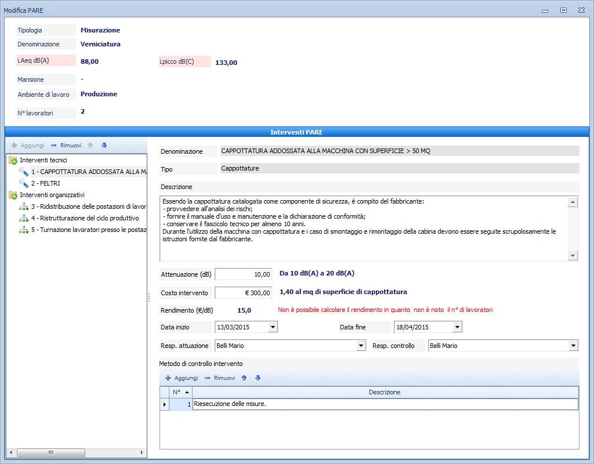
Task: Maximize the Modifica PARE window
Action: [x=563, y=10]
